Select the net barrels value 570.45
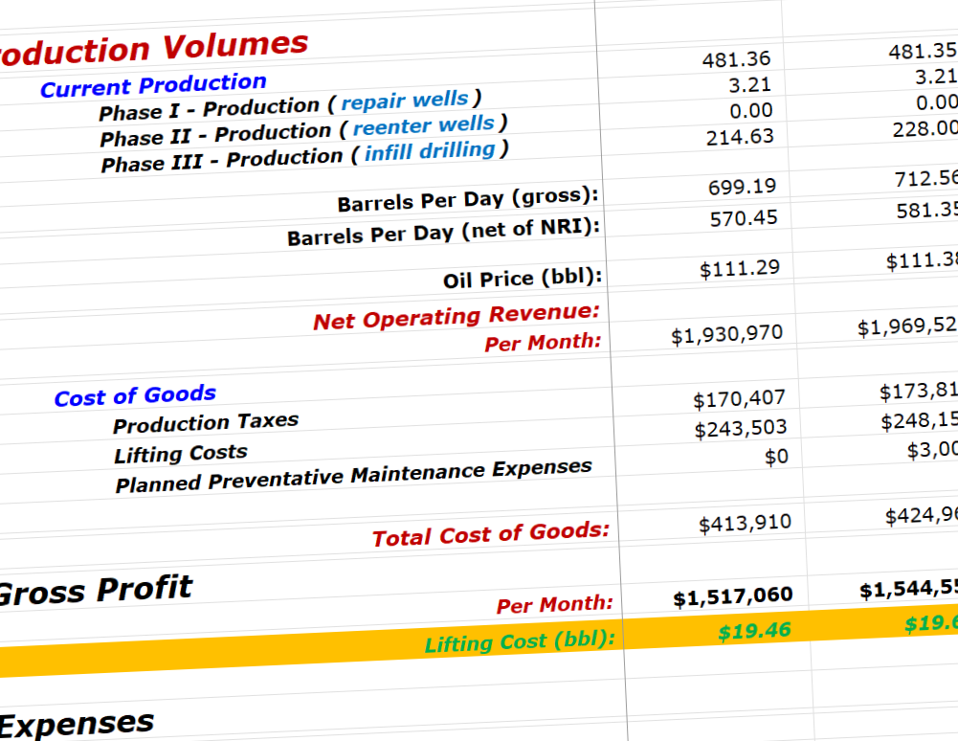The height and width of the screenshot is (741, 958). coord(744,218)
